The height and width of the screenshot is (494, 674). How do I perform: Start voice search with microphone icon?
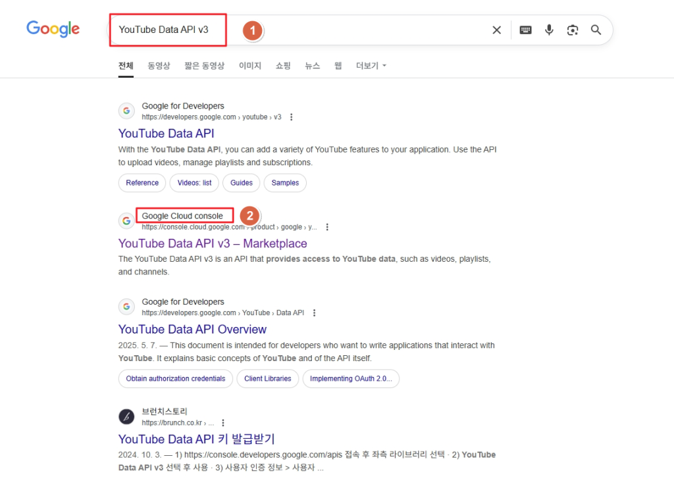tap(549, 30)
